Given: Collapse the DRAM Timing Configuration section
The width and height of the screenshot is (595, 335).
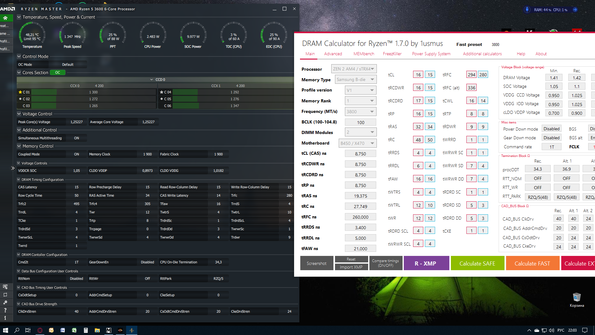Looking at the screenshot, I should 19,180.
